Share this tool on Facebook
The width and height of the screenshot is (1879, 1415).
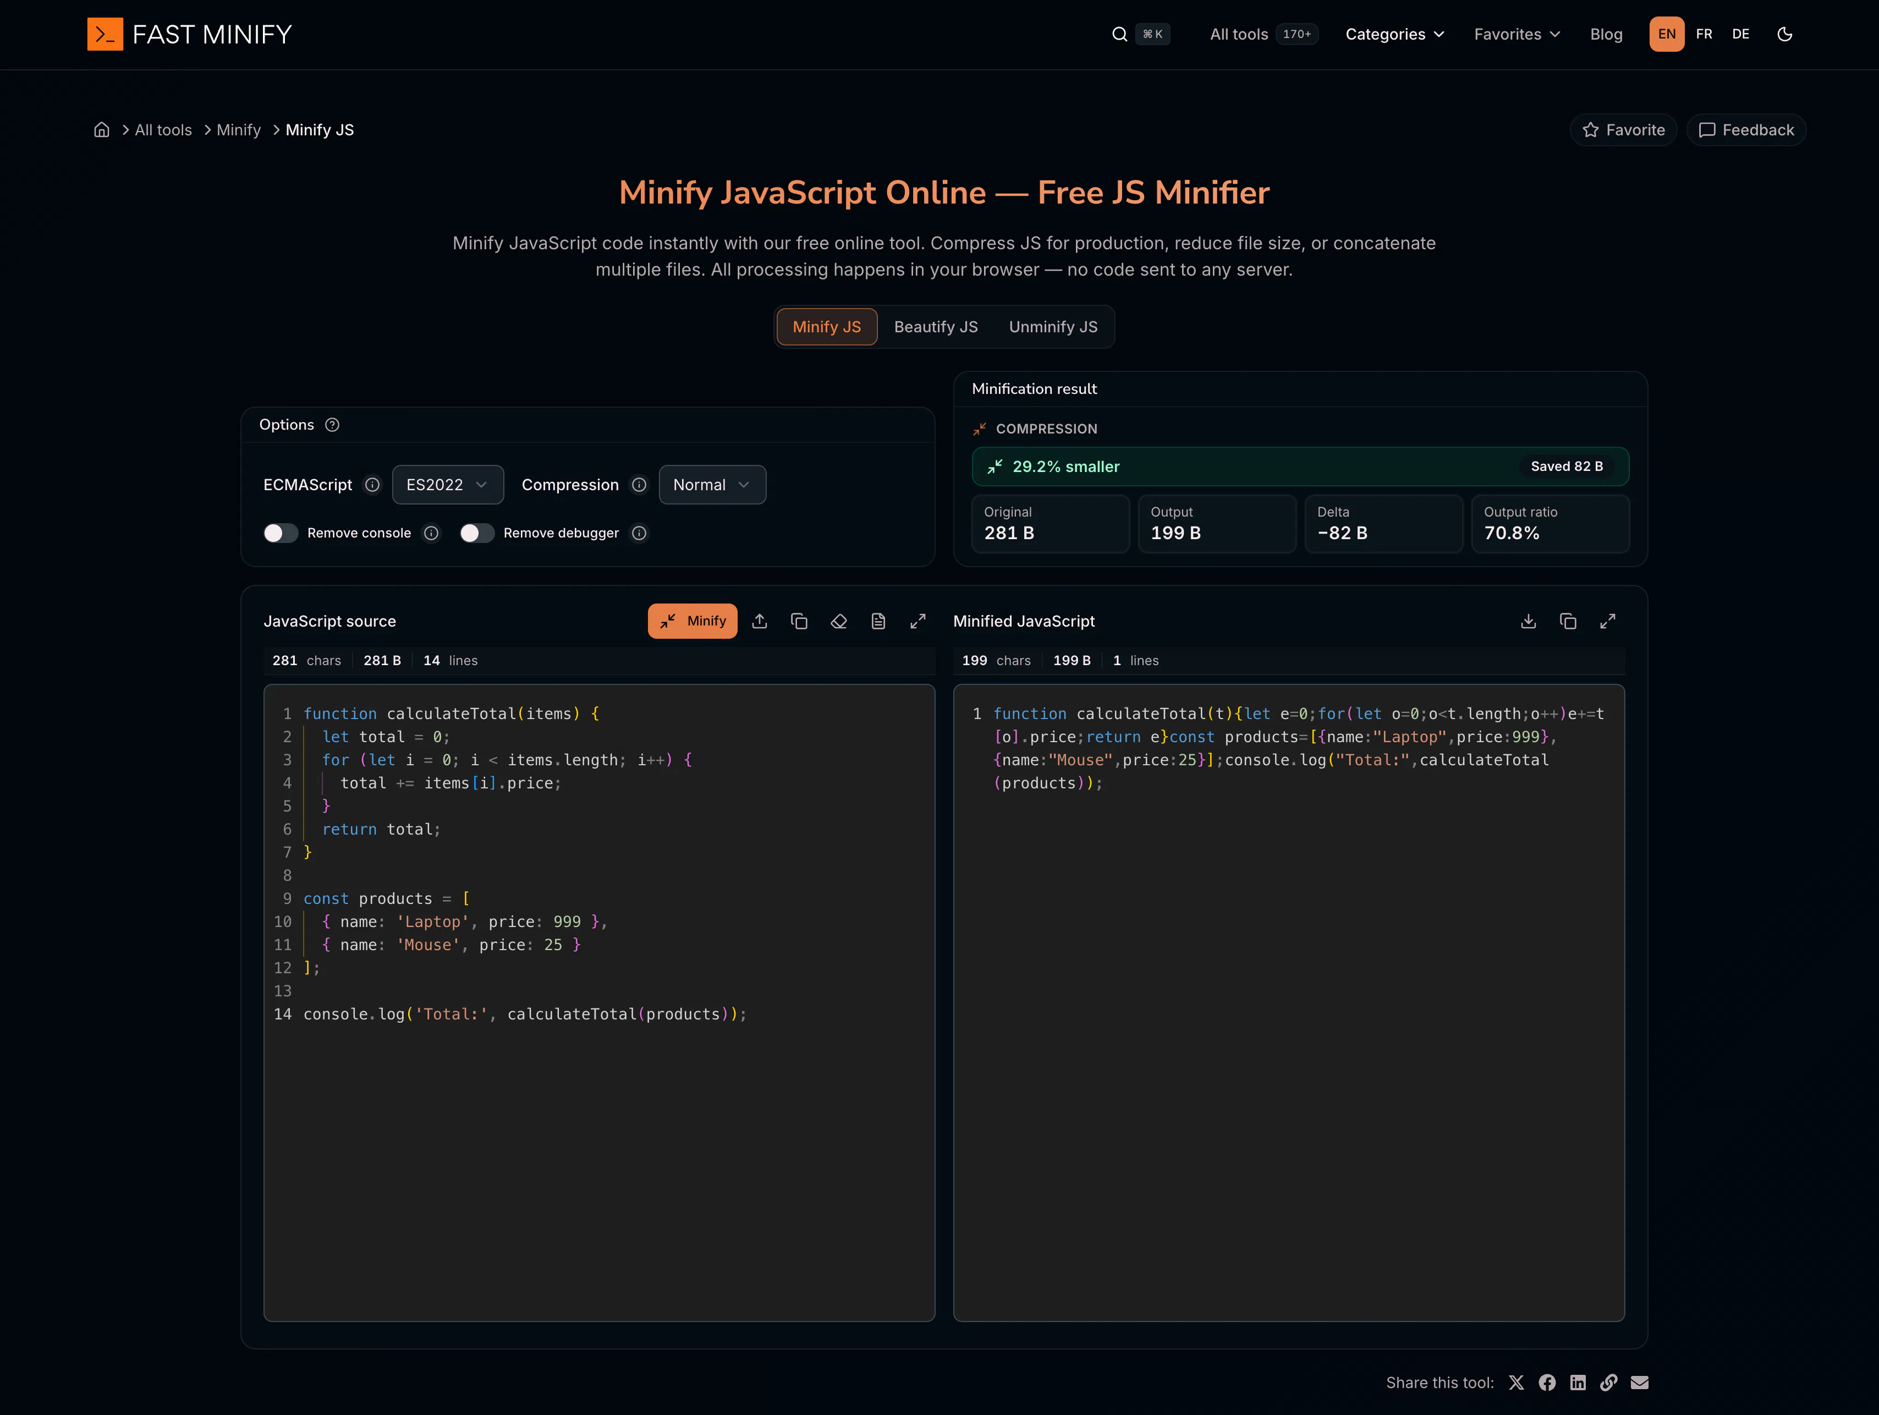pyautogui.click(x=1547, y=1383)
